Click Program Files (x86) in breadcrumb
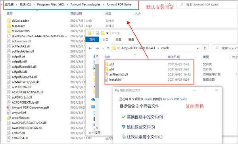 51,4
